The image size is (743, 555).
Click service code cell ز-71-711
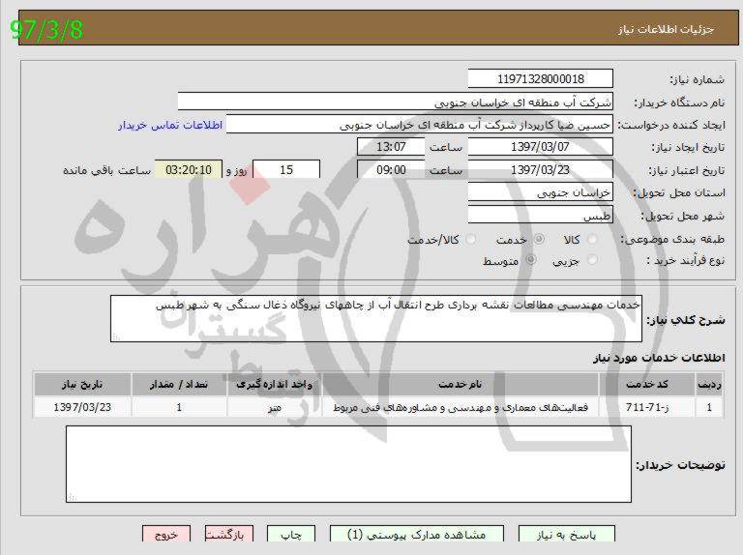coord(647,407)
